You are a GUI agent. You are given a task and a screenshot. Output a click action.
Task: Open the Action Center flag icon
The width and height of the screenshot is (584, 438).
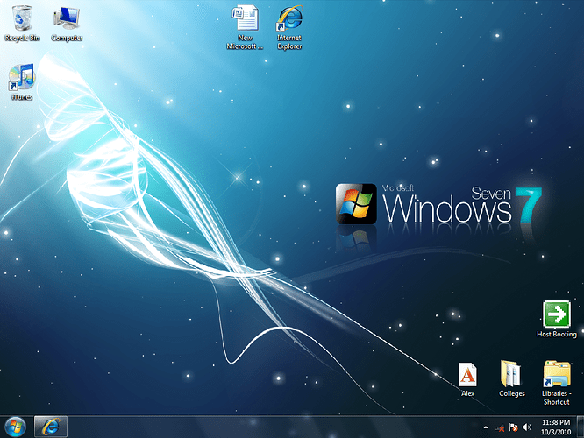pyautogui.click(x=513, y=427)
